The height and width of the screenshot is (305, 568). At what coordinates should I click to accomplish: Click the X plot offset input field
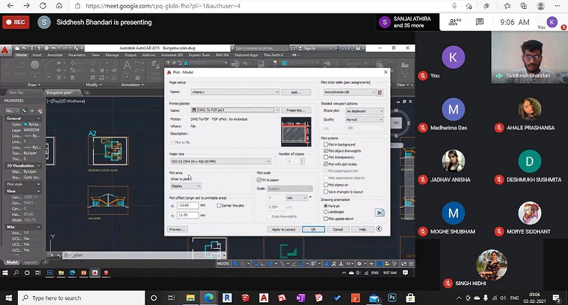tap(187, 205)
